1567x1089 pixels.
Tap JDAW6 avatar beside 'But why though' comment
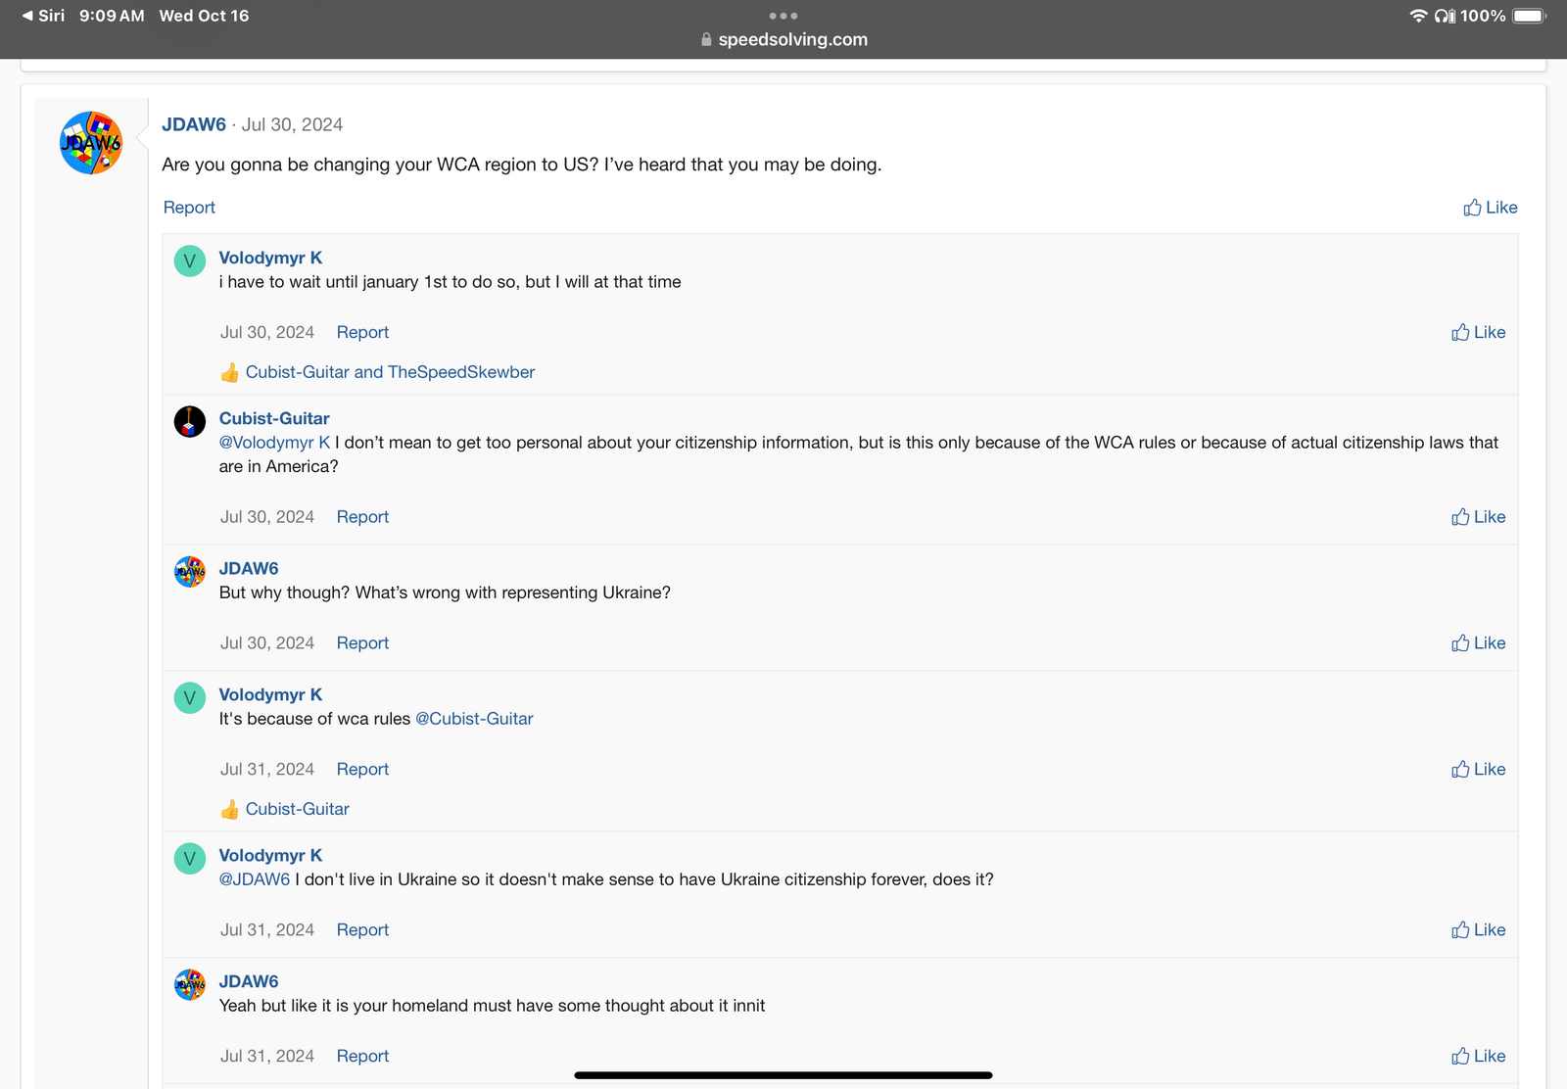pos(190,572)
